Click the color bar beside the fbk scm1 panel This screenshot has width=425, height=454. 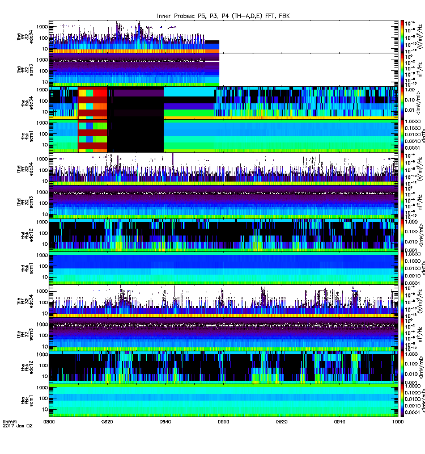[402, 401]
